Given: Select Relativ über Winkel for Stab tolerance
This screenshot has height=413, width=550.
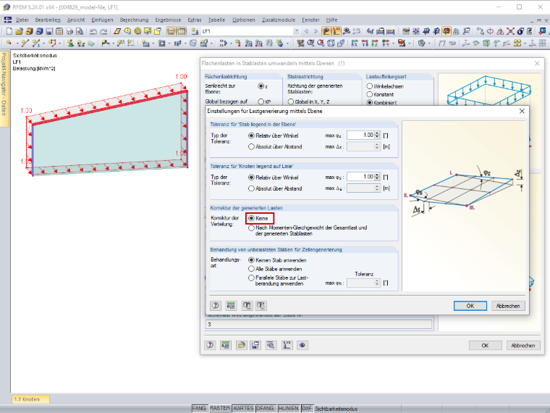Looking at the screenshot, I should 251,135.
